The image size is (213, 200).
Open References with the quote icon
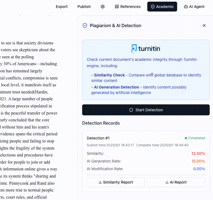click(128, 7)
